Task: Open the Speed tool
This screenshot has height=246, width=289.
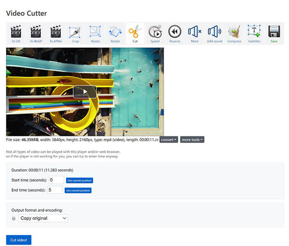Action: (x=155, y=34)
